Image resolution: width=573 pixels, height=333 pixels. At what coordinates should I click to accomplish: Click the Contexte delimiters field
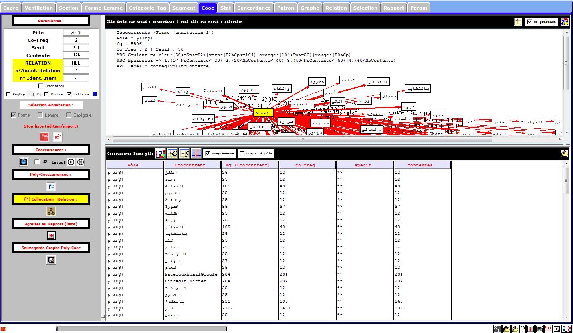[x=76, y=55]
